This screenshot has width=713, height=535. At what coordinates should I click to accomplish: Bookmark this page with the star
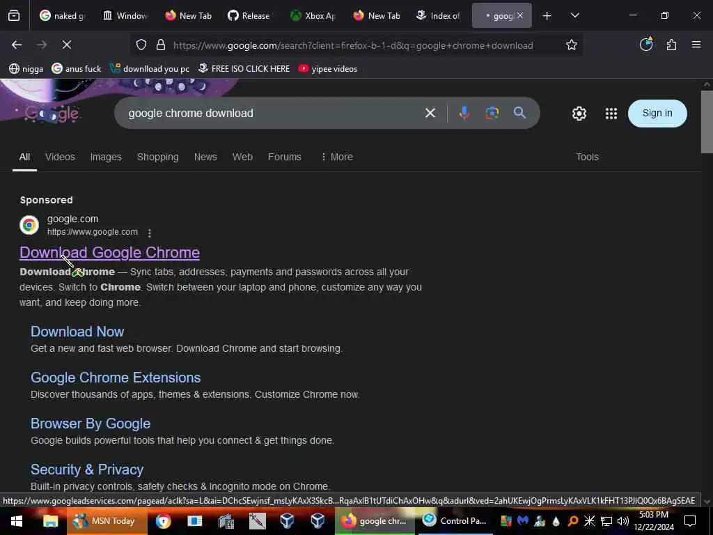click(572, 45)
